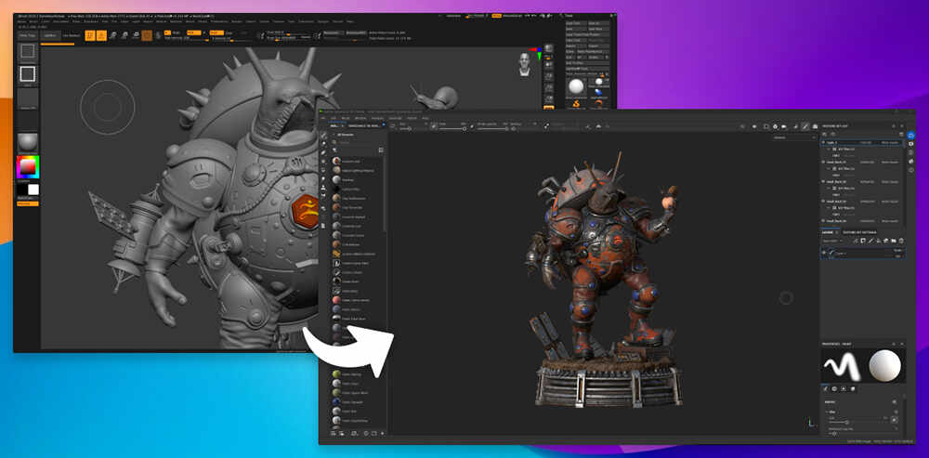Click the alpha tab icon in Properties panel
This screenshot has width=929, height=458.
834,388
